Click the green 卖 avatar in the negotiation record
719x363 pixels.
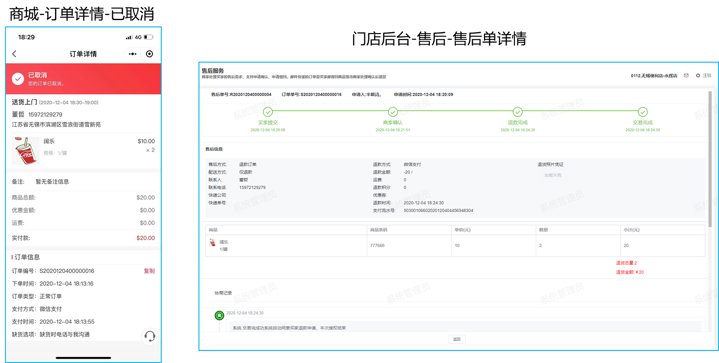tap(219, 316)
